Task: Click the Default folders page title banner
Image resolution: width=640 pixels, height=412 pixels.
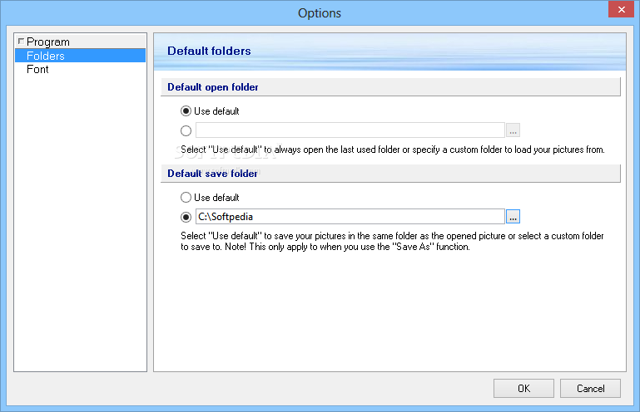Action: click(389, 51)
